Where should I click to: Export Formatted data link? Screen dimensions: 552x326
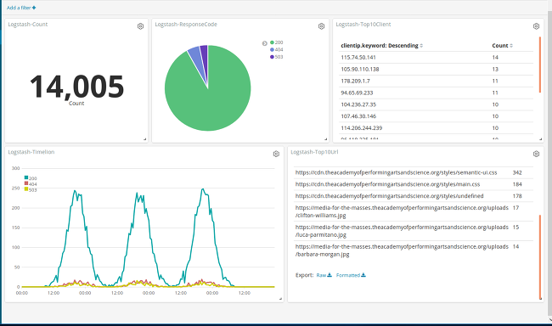351,275
